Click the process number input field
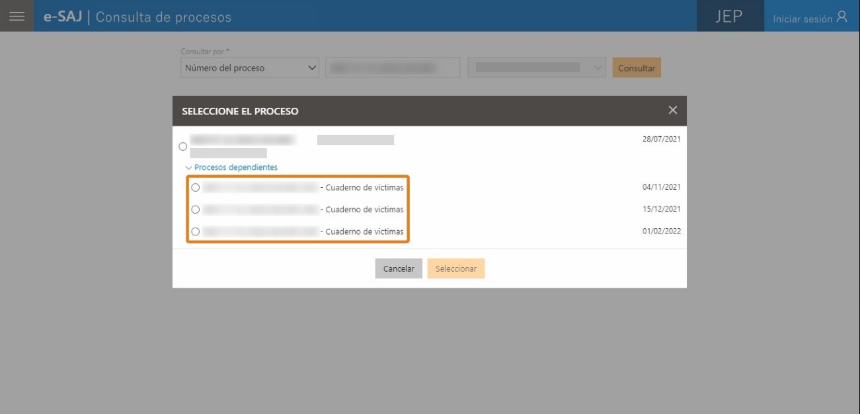 coord(392,67)
